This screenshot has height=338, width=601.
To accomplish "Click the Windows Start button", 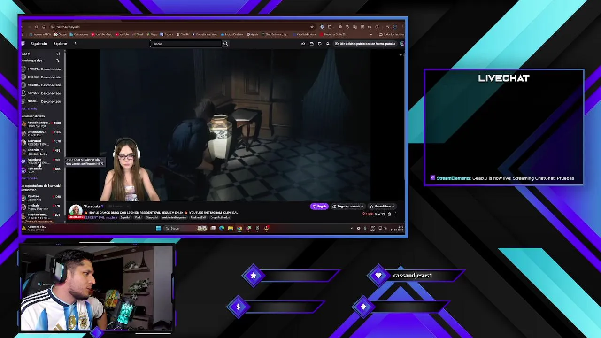I will tap(158, 229).
